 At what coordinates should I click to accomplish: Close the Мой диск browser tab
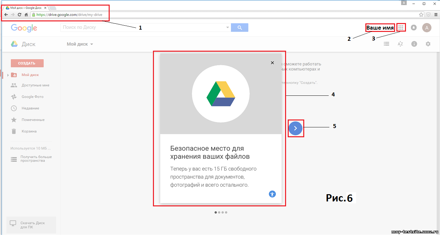point(45,8)
